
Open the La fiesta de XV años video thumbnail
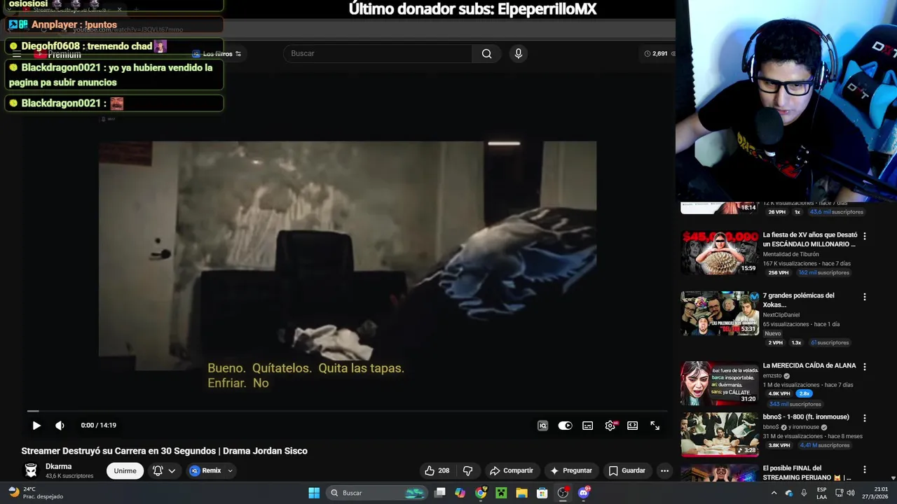pyautogui.click(x=720, y=253)
